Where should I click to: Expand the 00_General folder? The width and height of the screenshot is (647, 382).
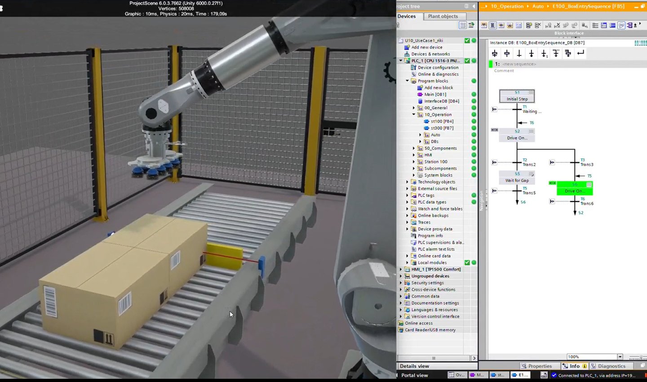pyautogui.click(x=414, y=108)
